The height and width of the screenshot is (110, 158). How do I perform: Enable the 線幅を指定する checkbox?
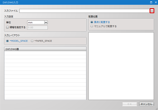pyautogui.click(x=7, y=27)
